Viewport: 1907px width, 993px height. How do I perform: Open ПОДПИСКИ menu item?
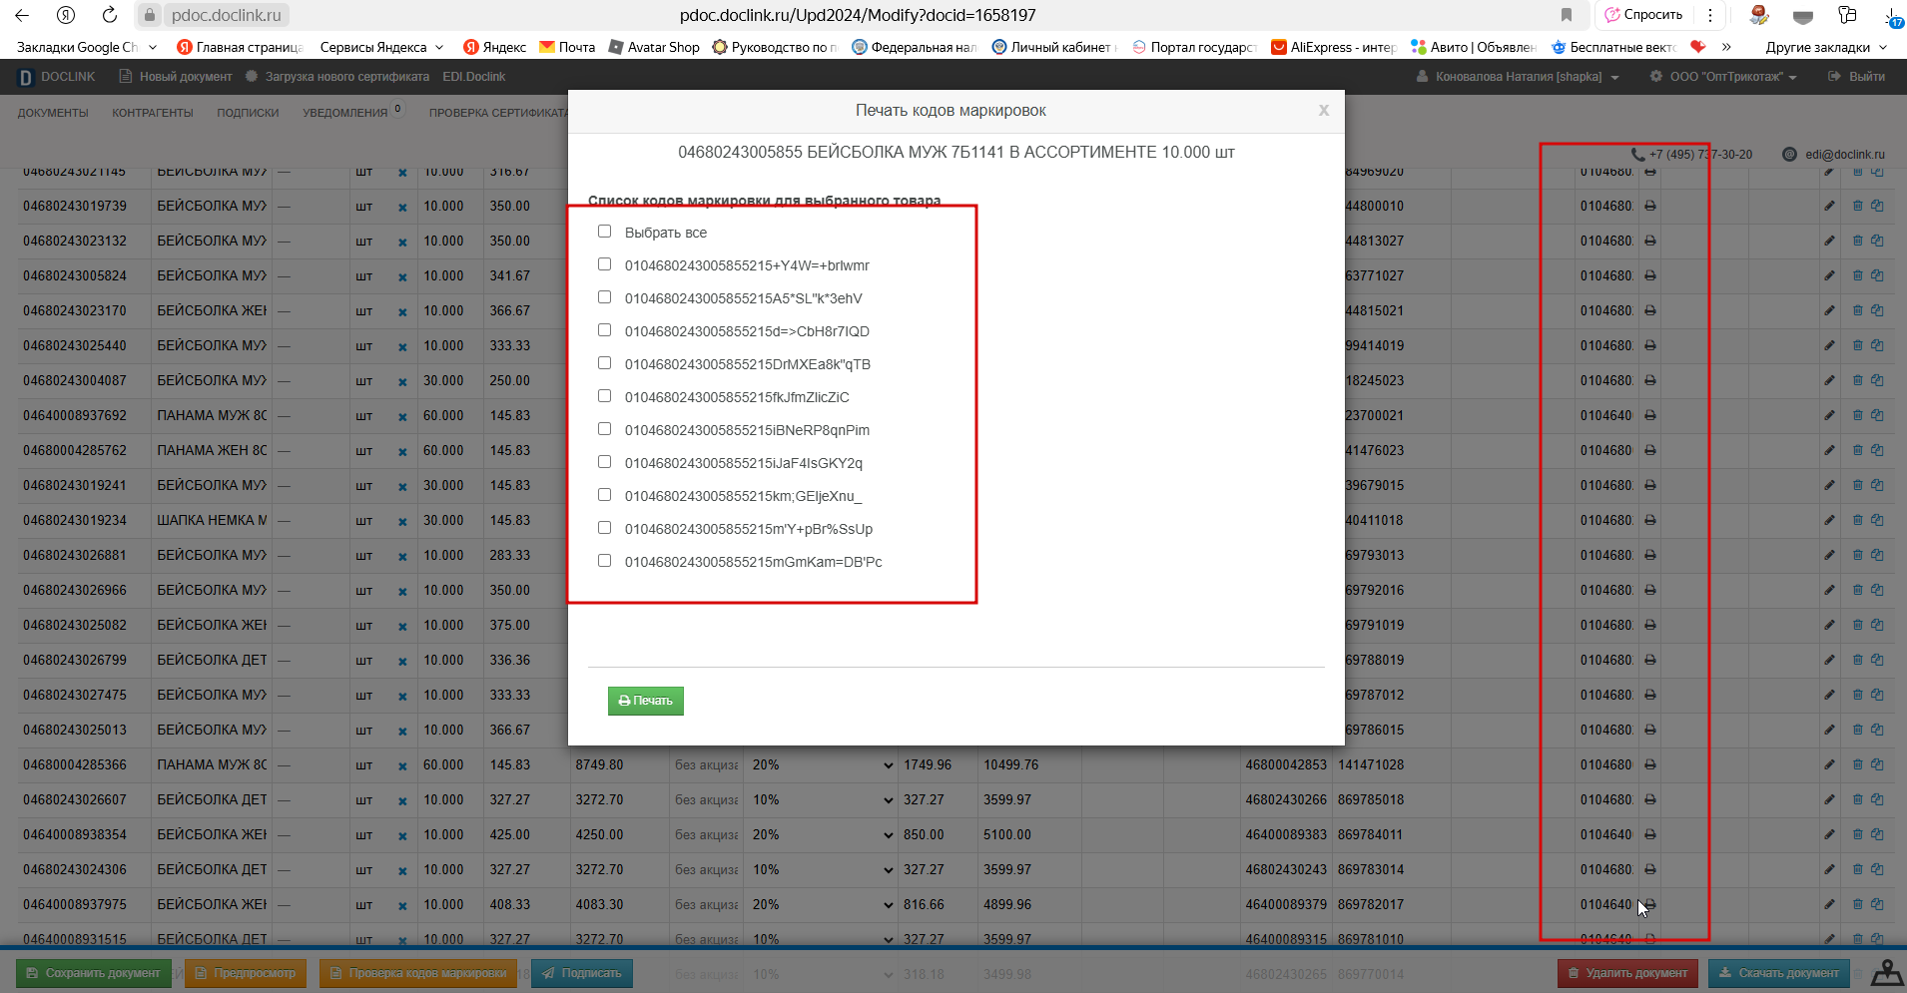[248, 113]
